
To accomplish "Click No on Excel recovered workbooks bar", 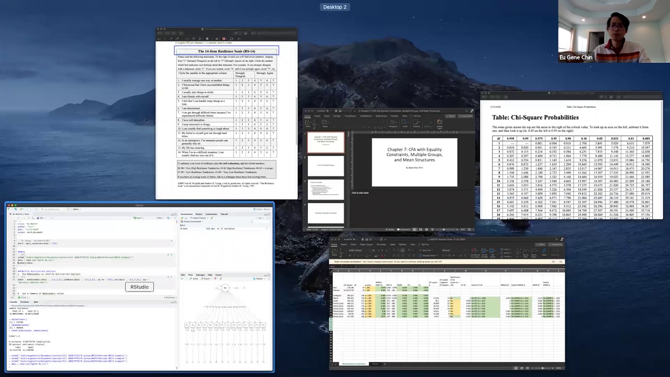I will [560, 262].
